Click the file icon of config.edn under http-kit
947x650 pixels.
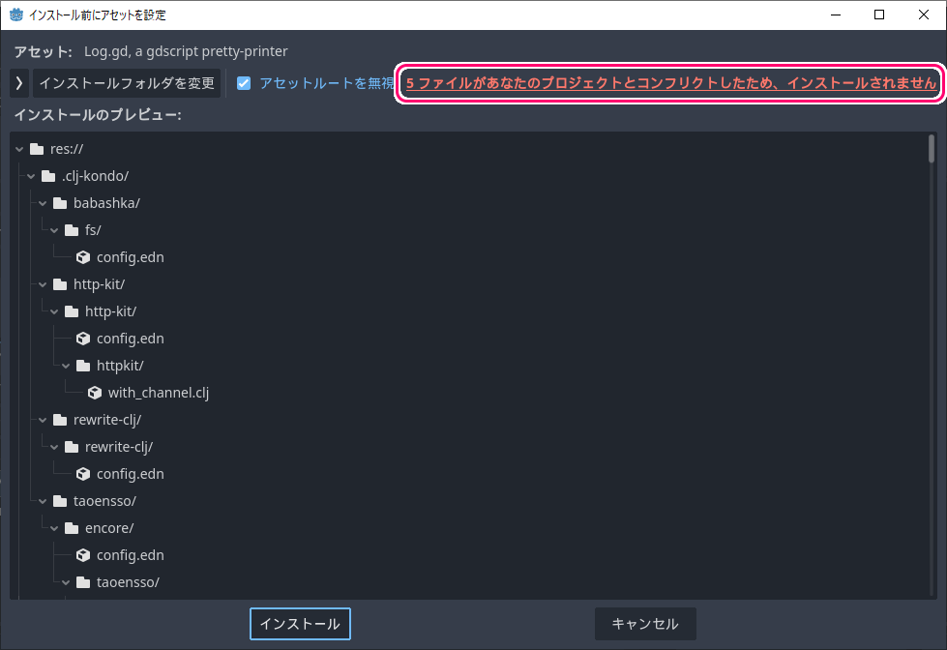point(83,339)
